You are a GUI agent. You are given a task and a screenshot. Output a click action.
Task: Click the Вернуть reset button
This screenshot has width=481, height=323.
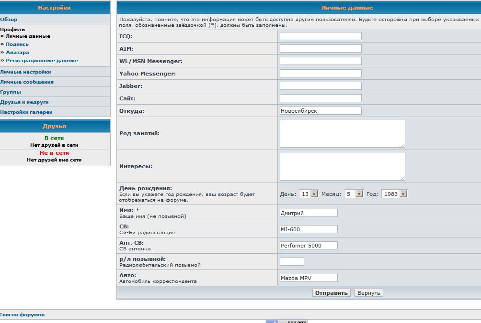pyautogui.click(x=368, y=293)
